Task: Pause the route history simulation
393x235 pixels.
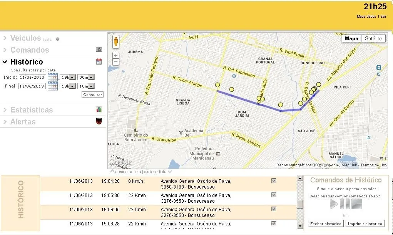Action: coord(345,204)
